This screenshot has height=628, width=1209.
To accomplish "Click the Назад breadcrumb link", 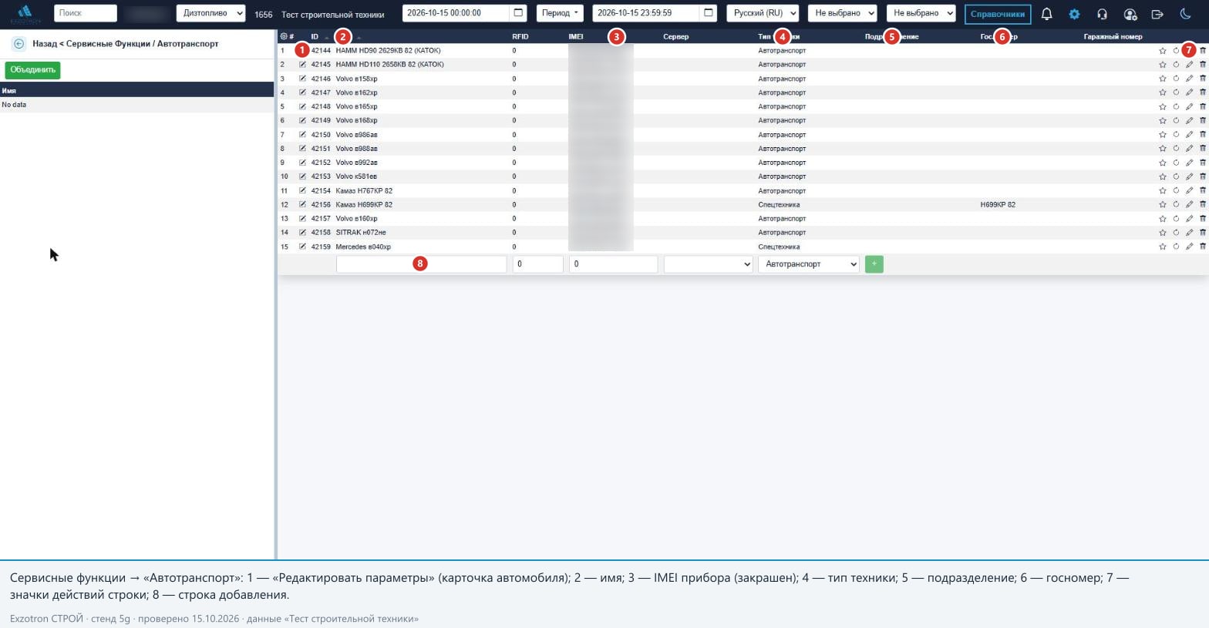I will [x=45, y=44].
